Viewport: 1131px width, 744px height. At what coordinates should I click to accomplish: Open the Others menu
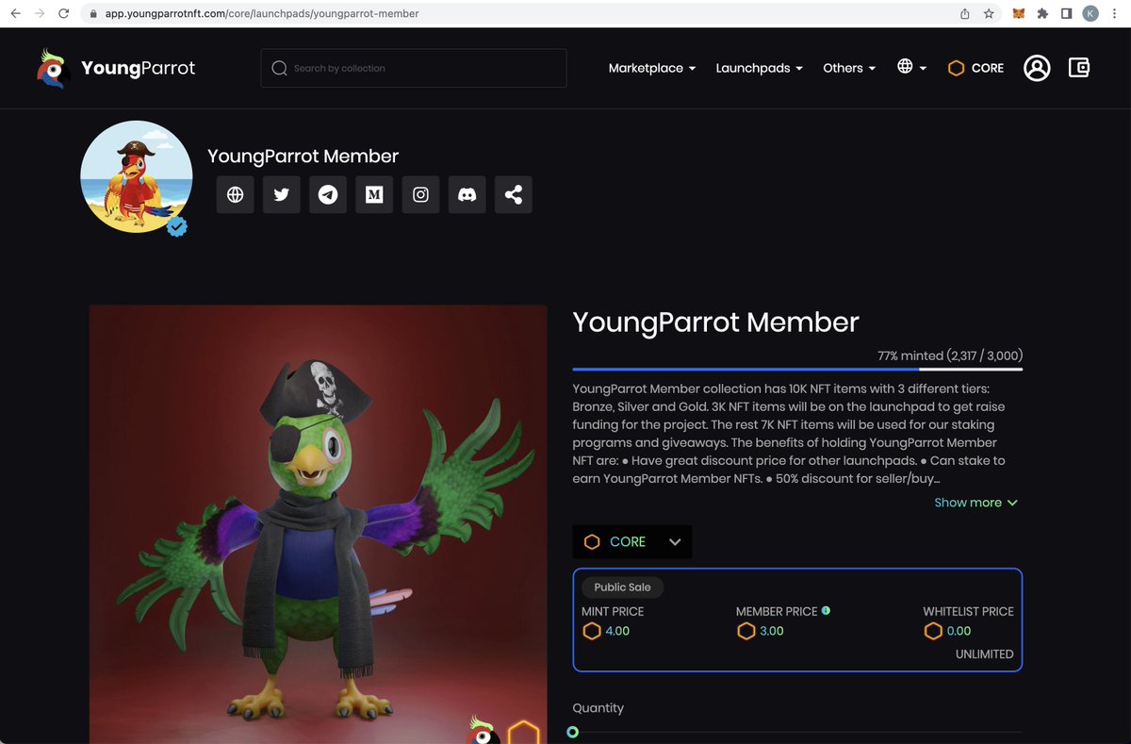[x=847, y=67]
